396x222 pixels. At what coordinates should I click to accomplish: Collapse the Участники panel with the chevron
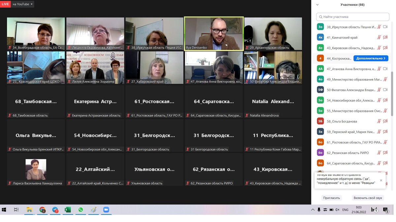[317, 5]
